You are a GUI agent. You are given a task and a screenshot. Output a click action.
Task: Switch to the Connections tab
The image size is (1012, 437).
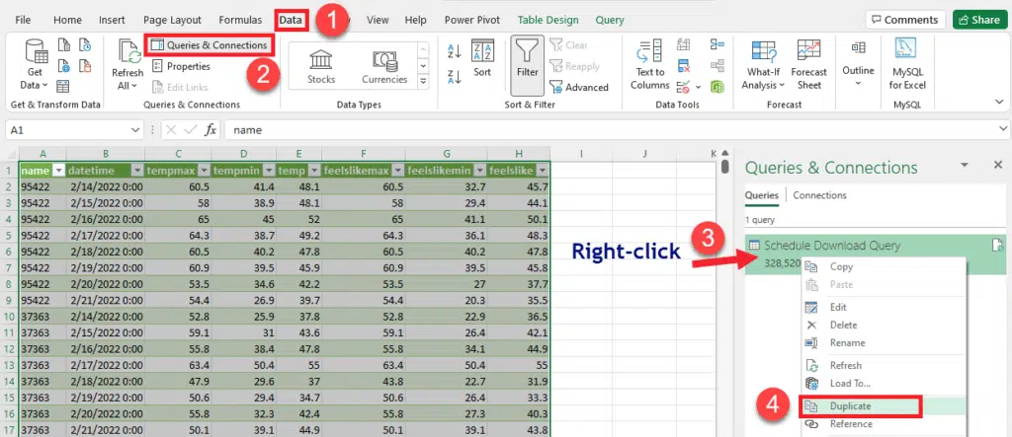[819, 195]
